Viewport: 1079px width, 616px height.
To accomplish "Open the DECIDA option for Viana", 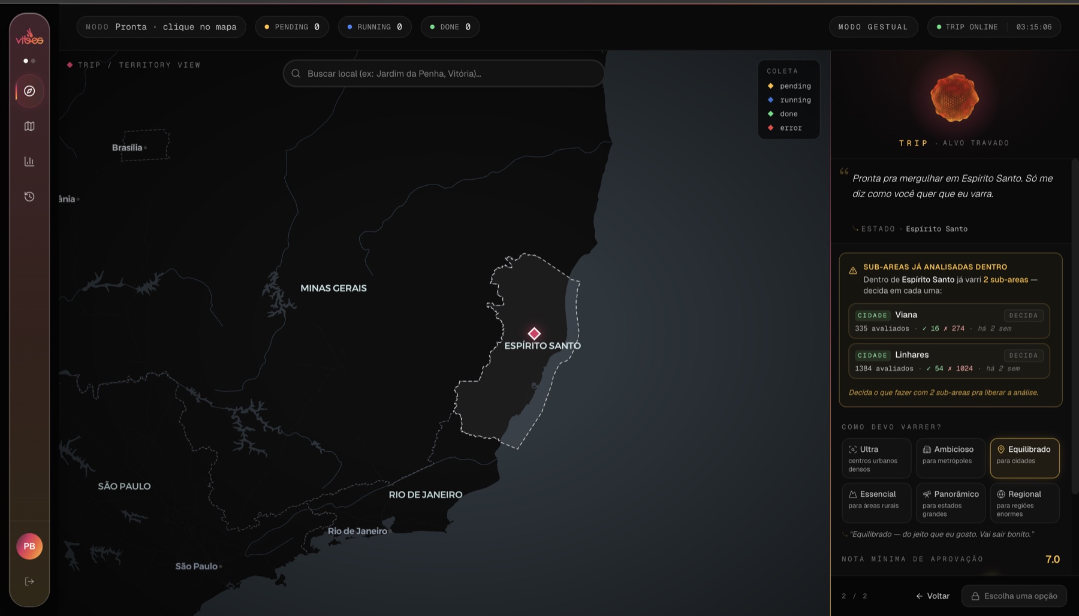I will coord(1023,315).
